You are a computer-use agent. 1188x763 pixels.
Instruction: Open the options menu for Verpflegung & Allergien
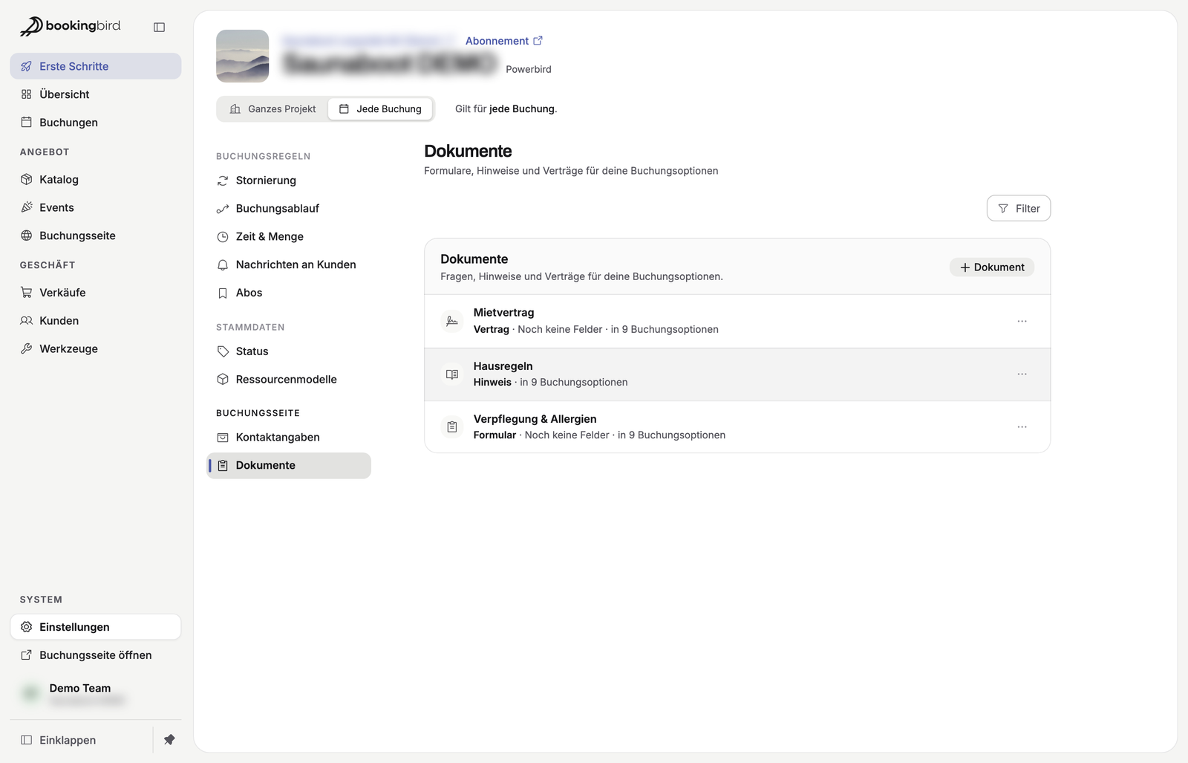[1022, 427]
